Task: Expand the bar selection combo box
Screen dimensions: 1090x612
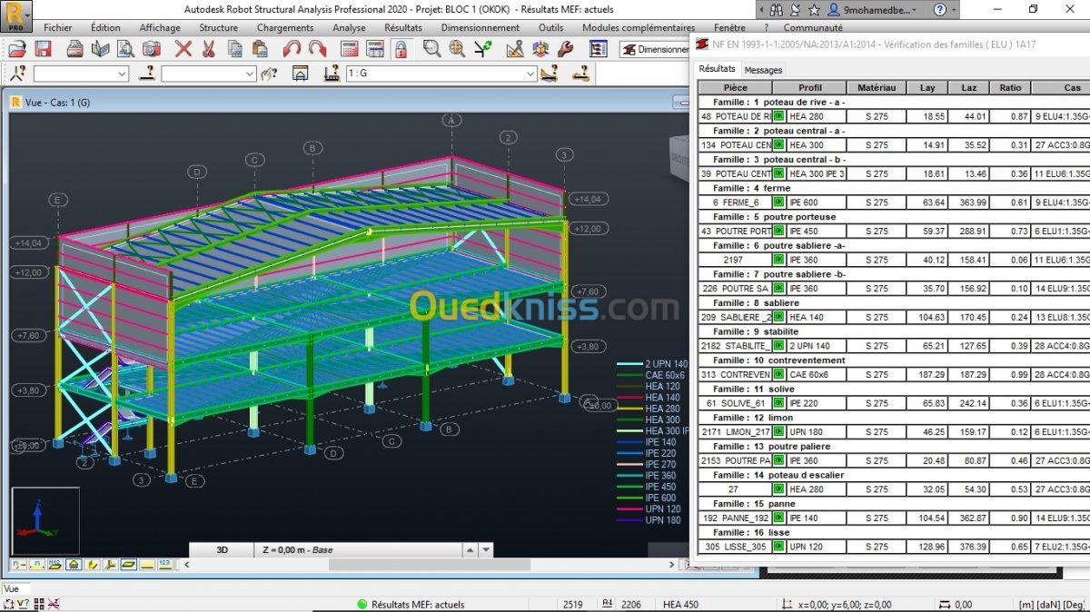Action: point(209,74)
